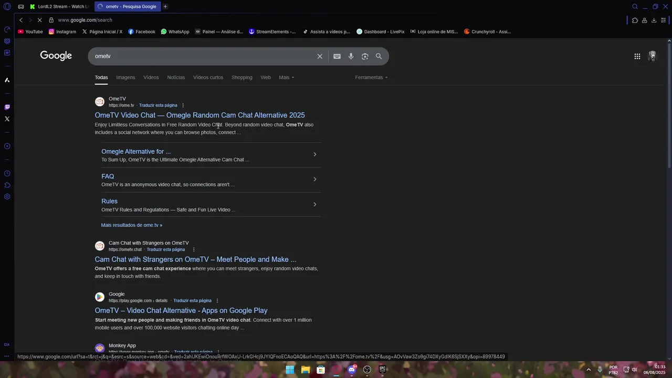Image resolution: width=672 pixels, height=378 pixels.
Task: Open the three-dot menu for the Google Play result
Action: 217,301
